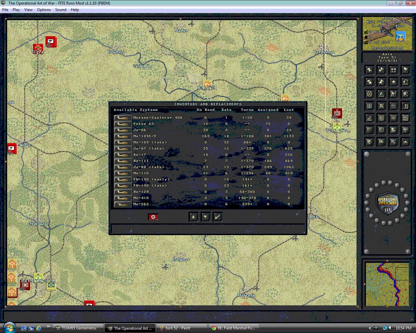The height and width of the screenshot is (333, 416).
Task: Click the 50 icon in control panel
Action: 394,118
